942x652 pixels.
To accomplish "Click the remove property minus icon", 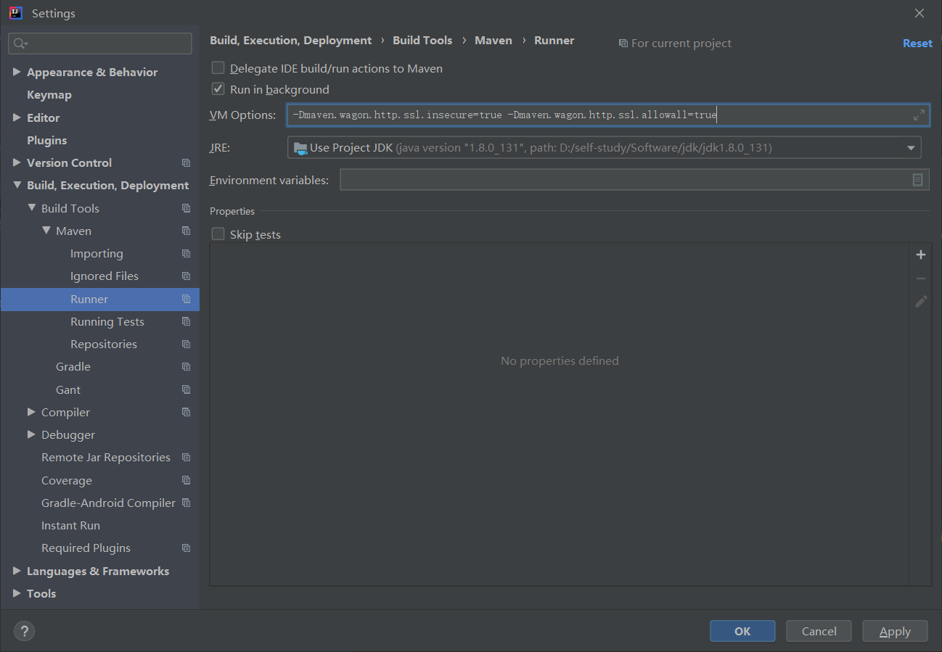I will click(921, 278).
